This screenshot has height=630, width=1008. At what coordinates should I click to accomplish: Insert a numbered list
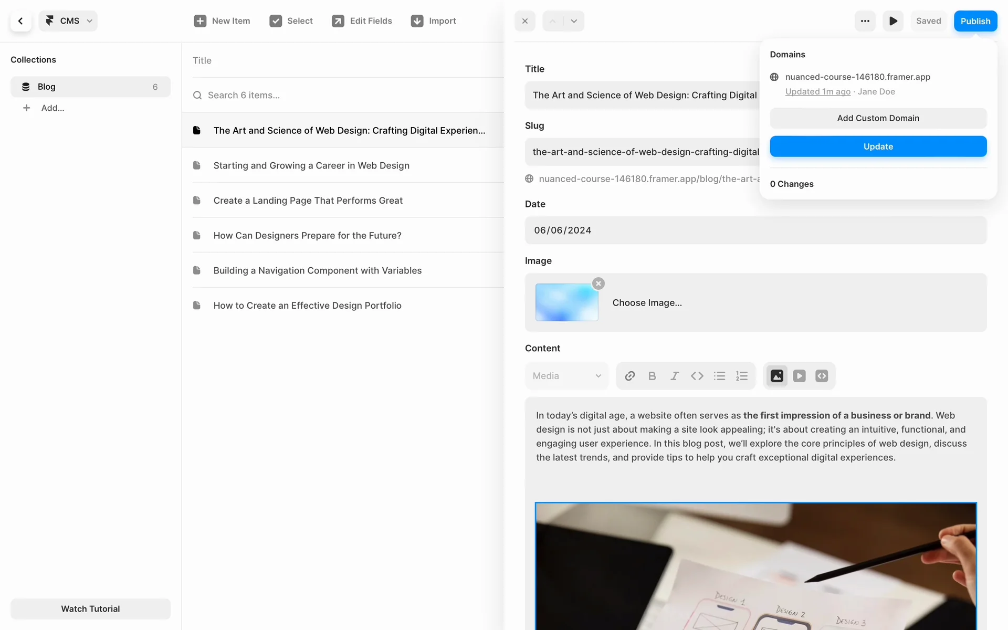(742, 376)
